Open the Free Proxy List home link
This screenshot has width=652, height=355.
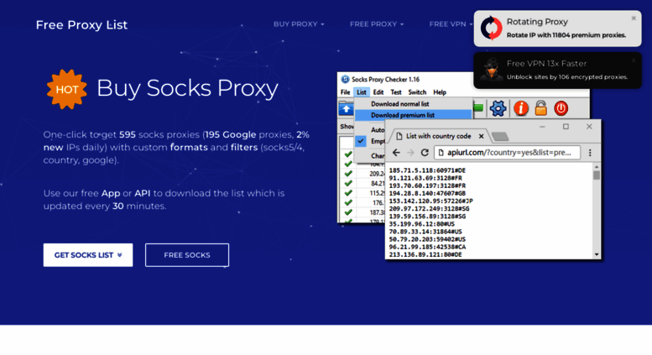[81, 25]
